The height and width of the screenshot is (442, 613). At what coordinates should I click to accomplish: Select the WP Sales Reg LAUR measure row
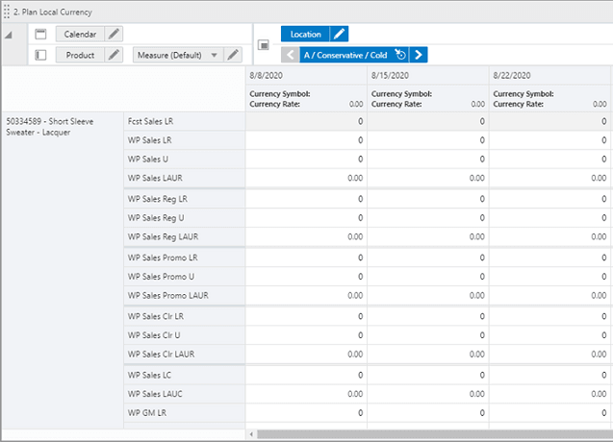coord(184,236)
